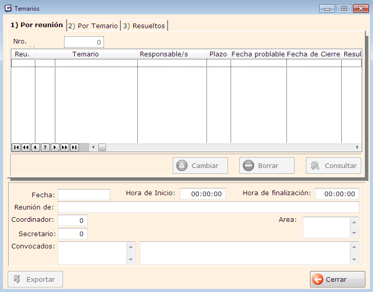The image size is (373, 292).
Task: Click the Temario column header
Action: tap(86, 54)
